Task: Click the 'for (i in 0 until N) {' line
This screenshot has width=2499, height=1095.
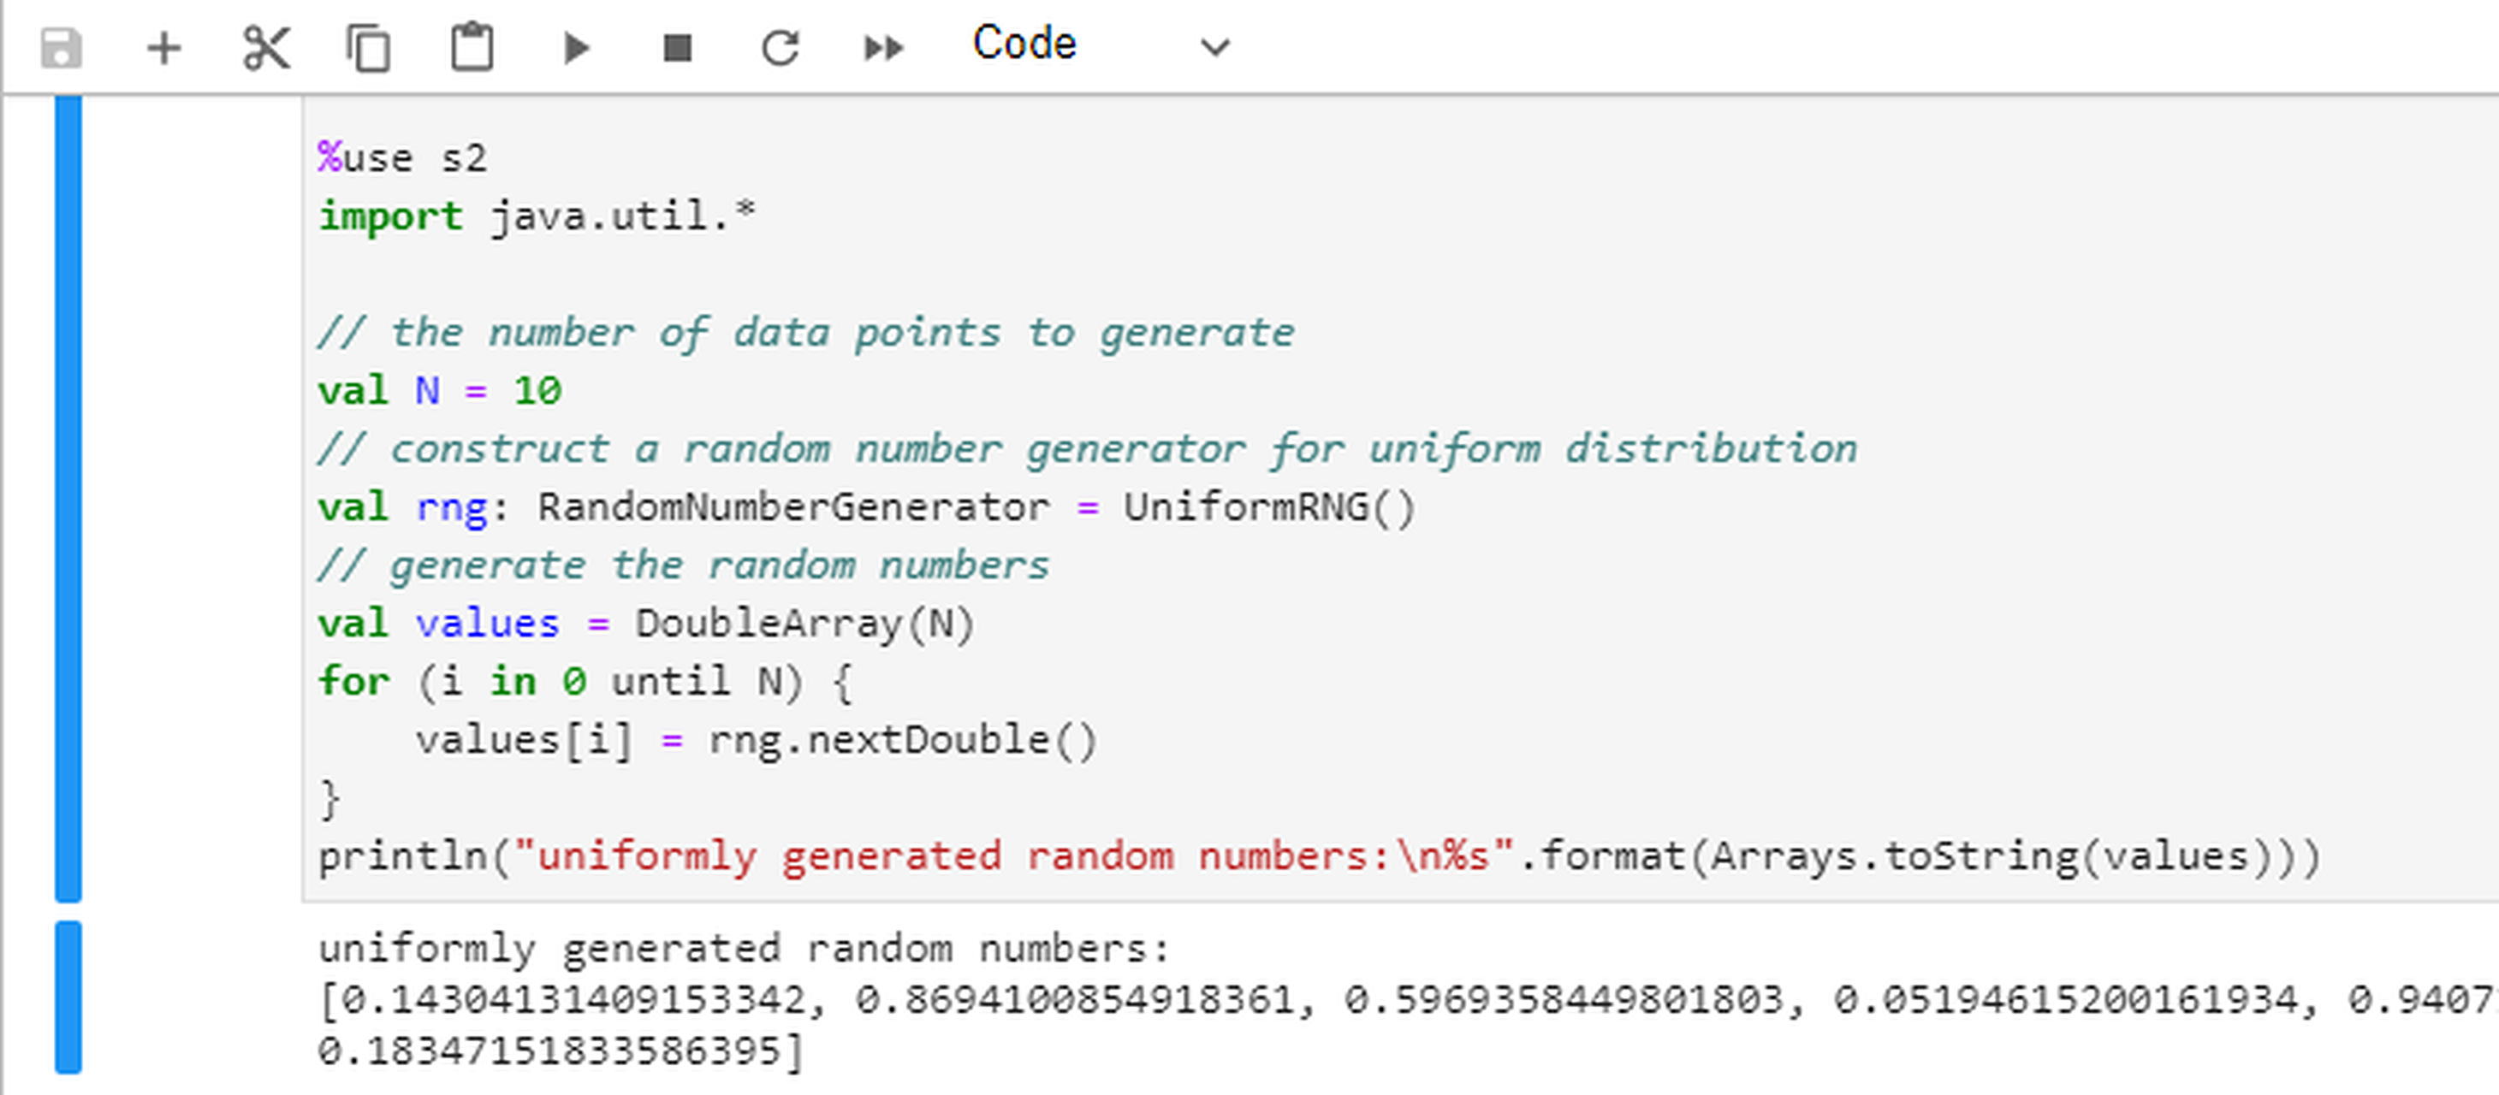Action: (x=586, y=681)
